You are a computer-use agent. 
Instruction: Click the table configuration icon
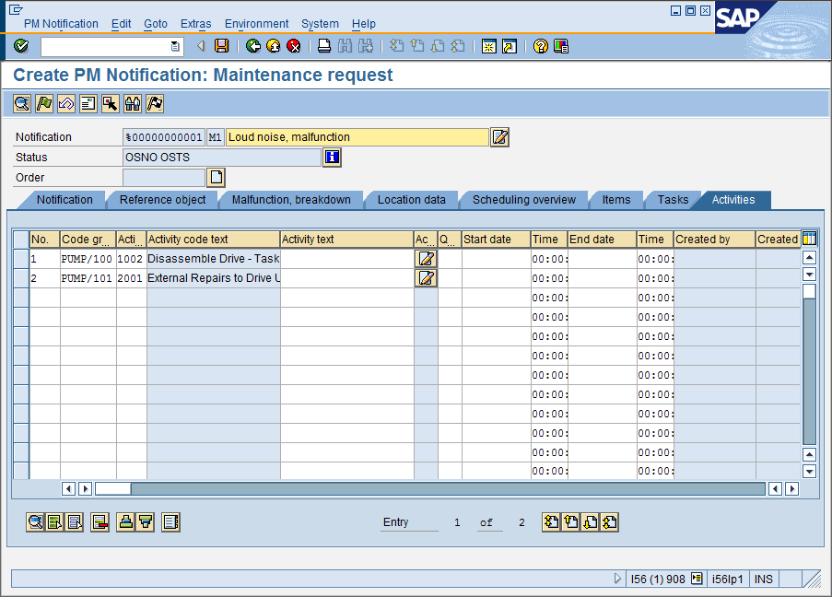[809, 239]
